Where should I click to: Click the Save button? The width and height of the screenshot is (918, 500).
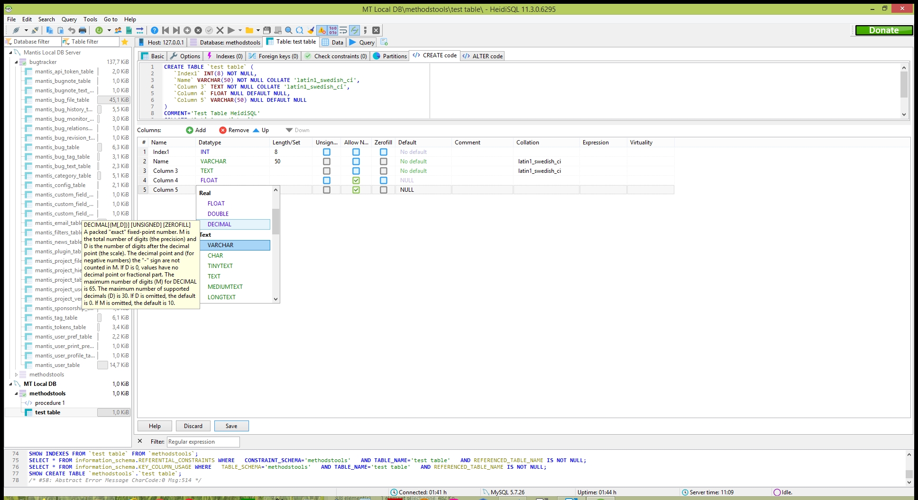(x=231, y=426)
